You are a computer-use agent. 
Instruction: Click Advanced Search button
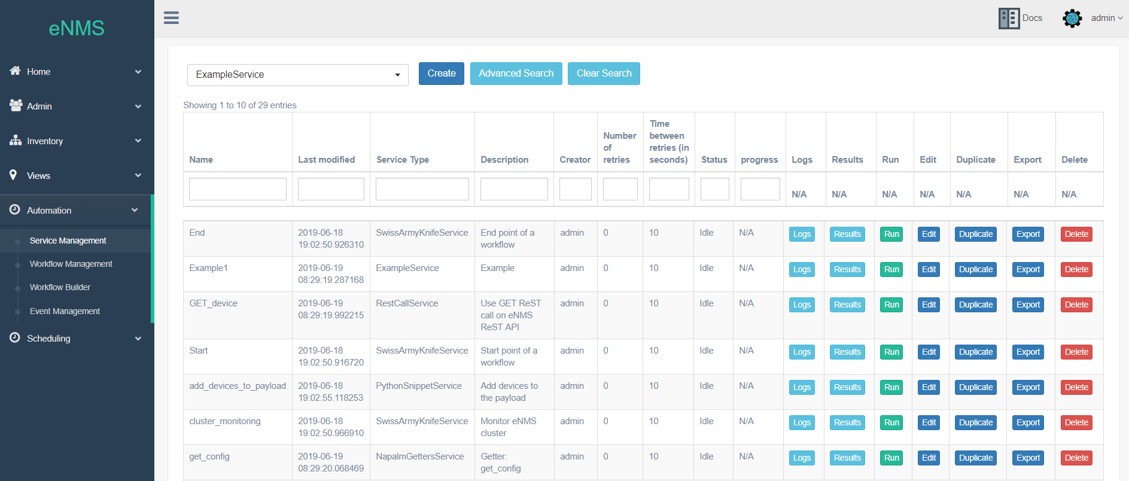(516, 74)
